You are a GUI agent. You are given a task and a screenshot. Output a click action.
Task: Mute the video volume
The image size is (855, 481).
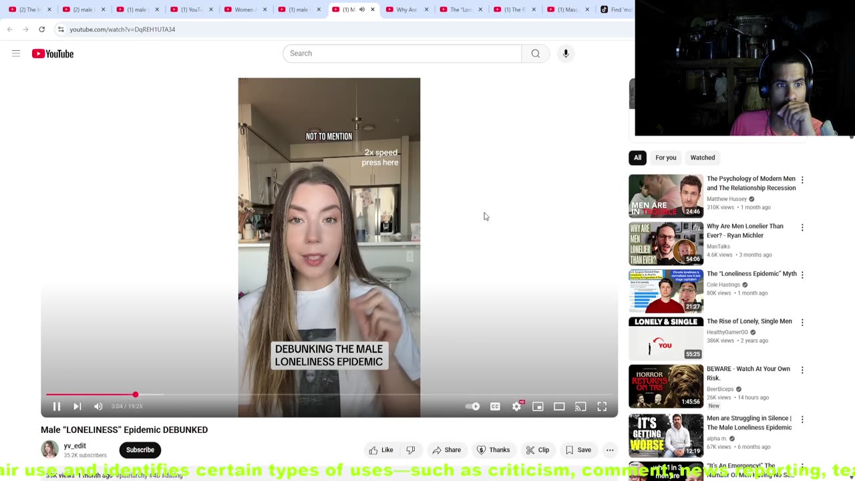coord(98,406)
